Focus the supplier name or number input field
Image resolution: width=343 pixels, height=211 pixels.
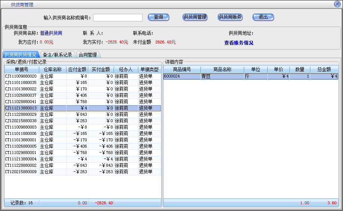[118, 18]
